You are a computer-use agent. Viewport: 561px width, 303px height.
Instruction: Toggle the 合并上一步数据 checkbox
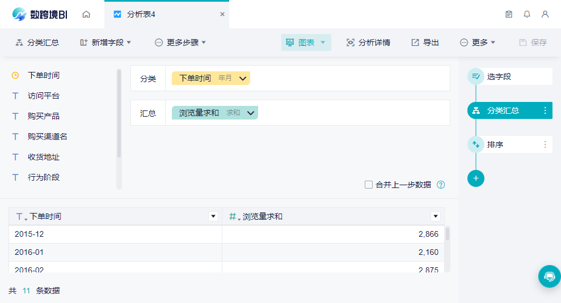[369, 185]
